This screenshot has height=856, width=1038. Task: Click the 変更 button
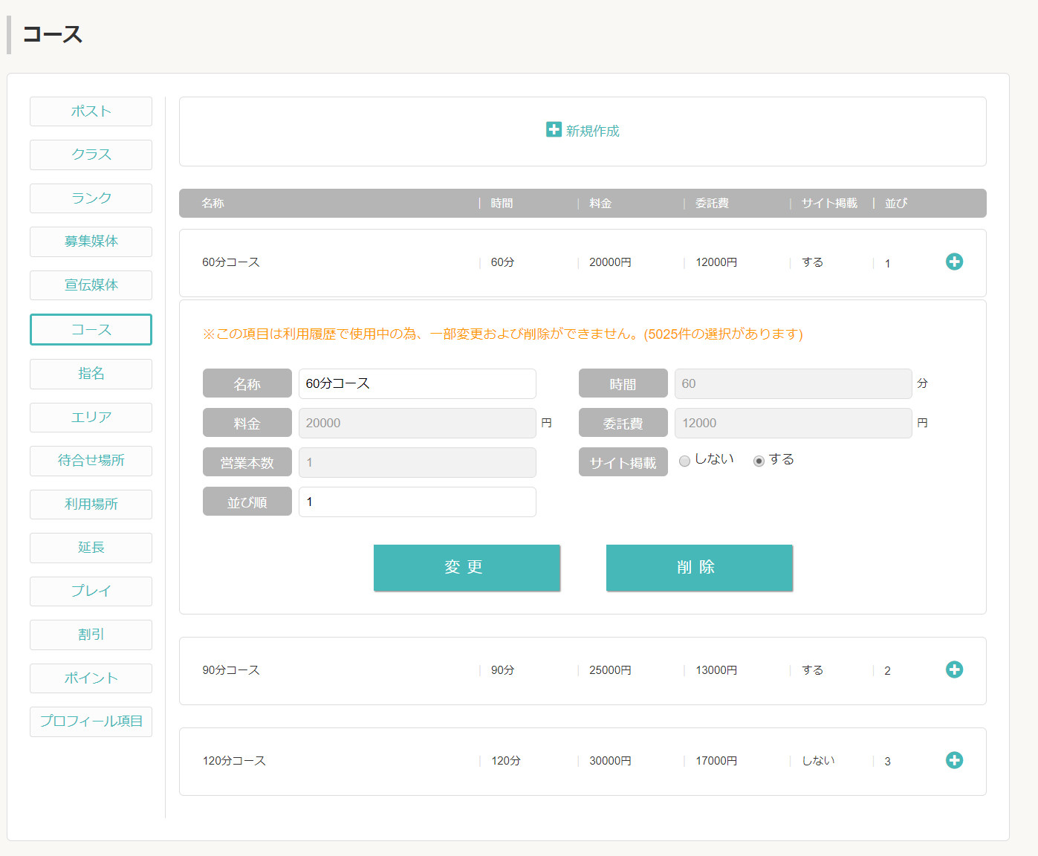tap(467, 568)
